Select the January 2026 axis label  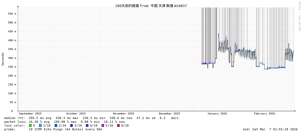coord(217,114)
